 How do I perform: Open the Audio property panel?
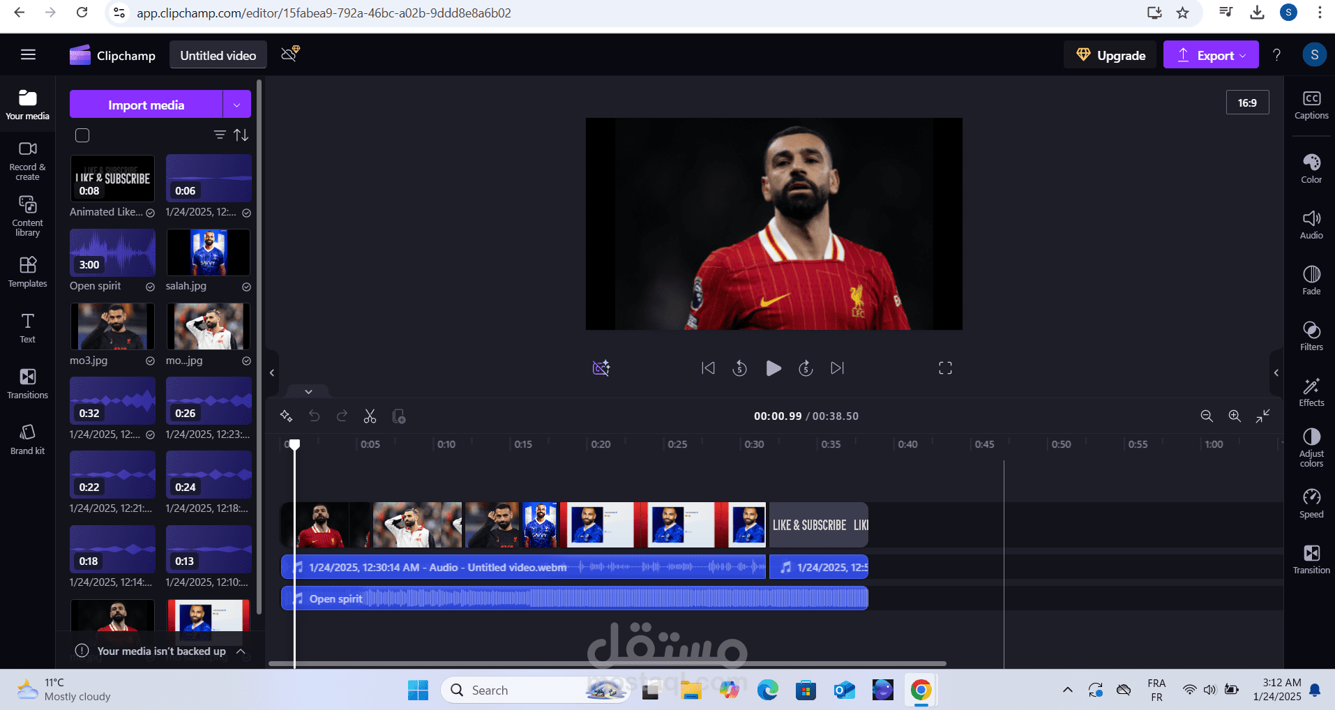[1311, 224]
